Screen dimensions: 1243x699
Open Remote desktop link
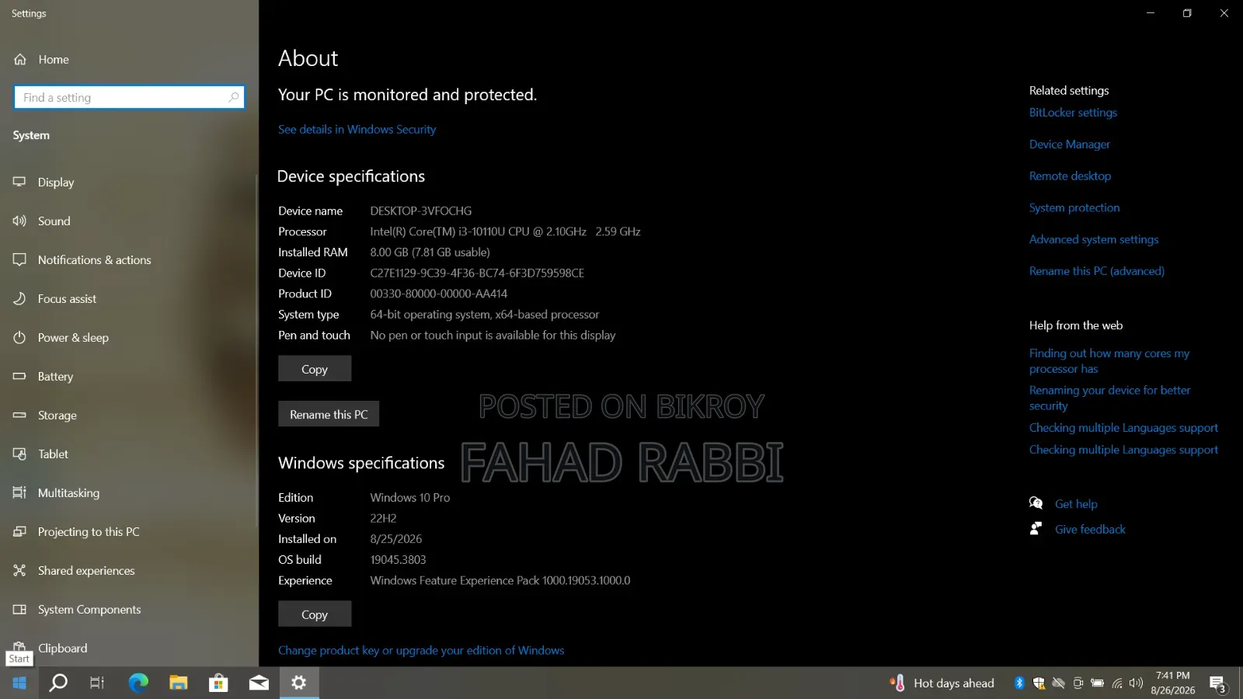tap(1070, 176)
